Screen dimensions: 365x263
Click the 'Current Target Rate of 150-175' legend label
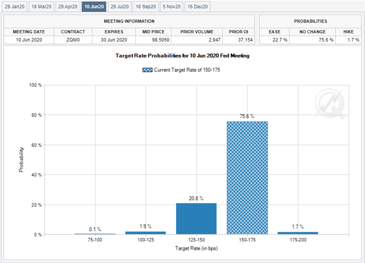coord(187,70)
